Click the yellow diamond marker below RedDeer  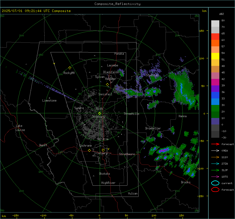point(107,85)
